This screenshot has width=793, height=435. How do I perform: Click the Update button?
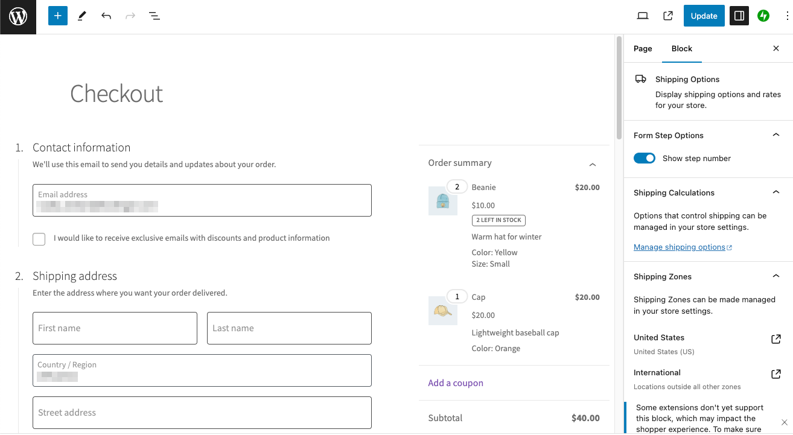coord(704,15)
